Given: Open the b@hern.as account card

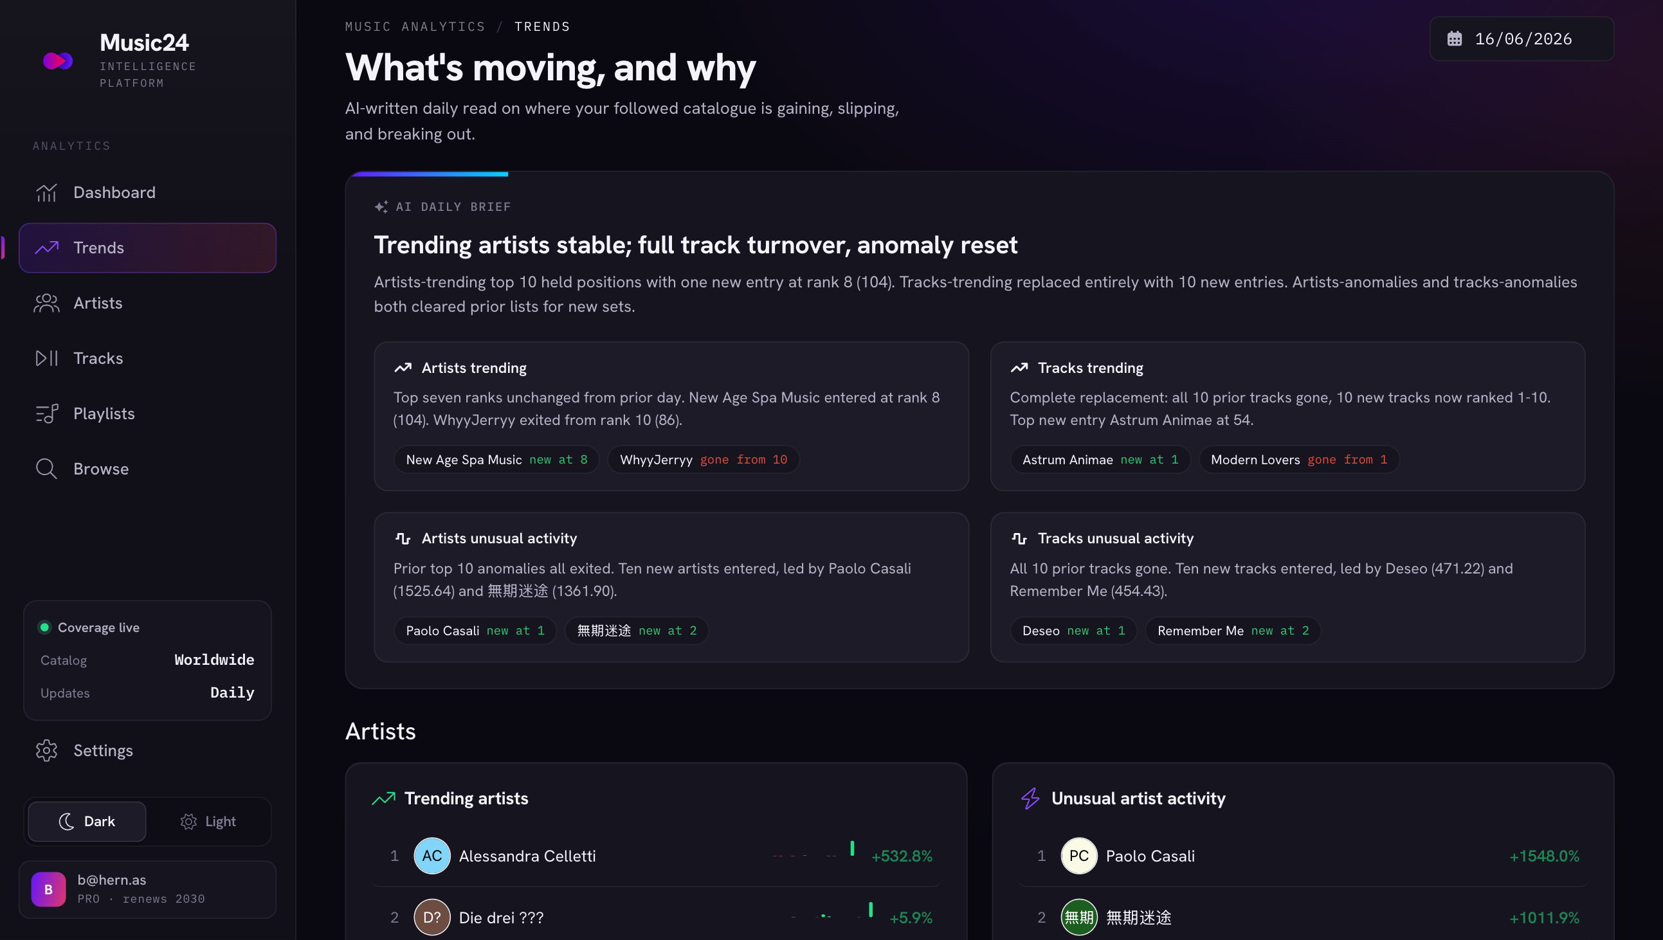Looking at the screenshot, I should tap(147, 890).
